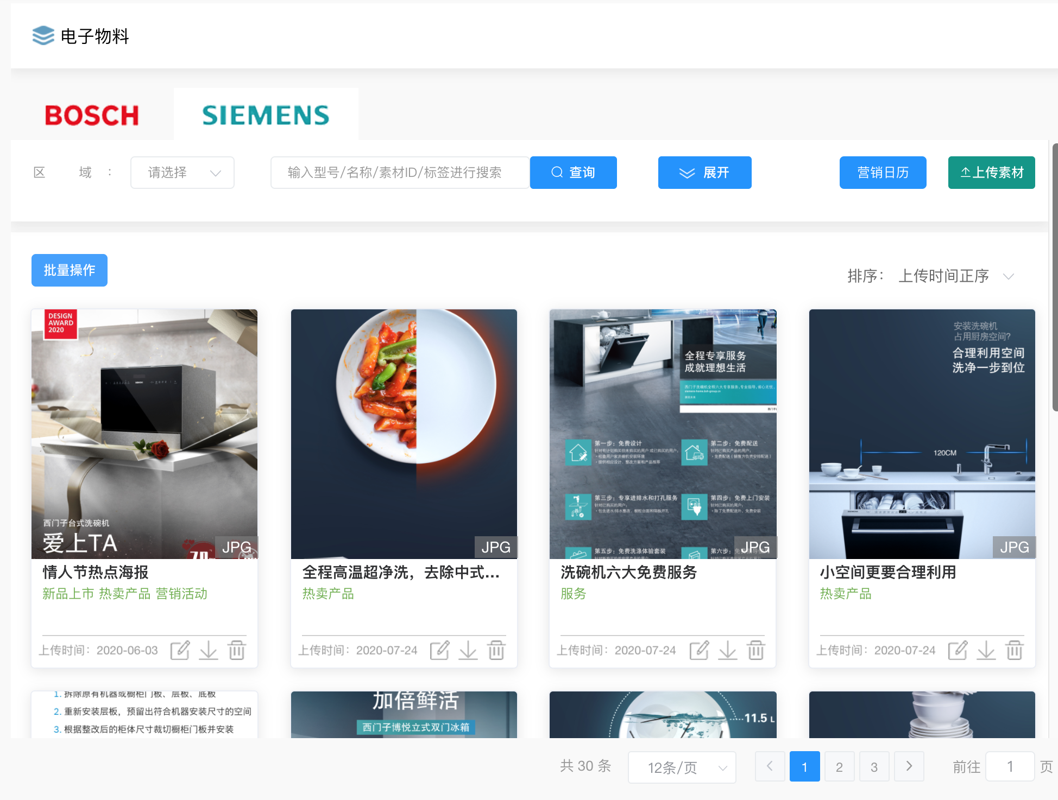Change the 12条/页 page size dropdown
The image size is (1058, 800).
pyautogui.click(x=682, y=767)
